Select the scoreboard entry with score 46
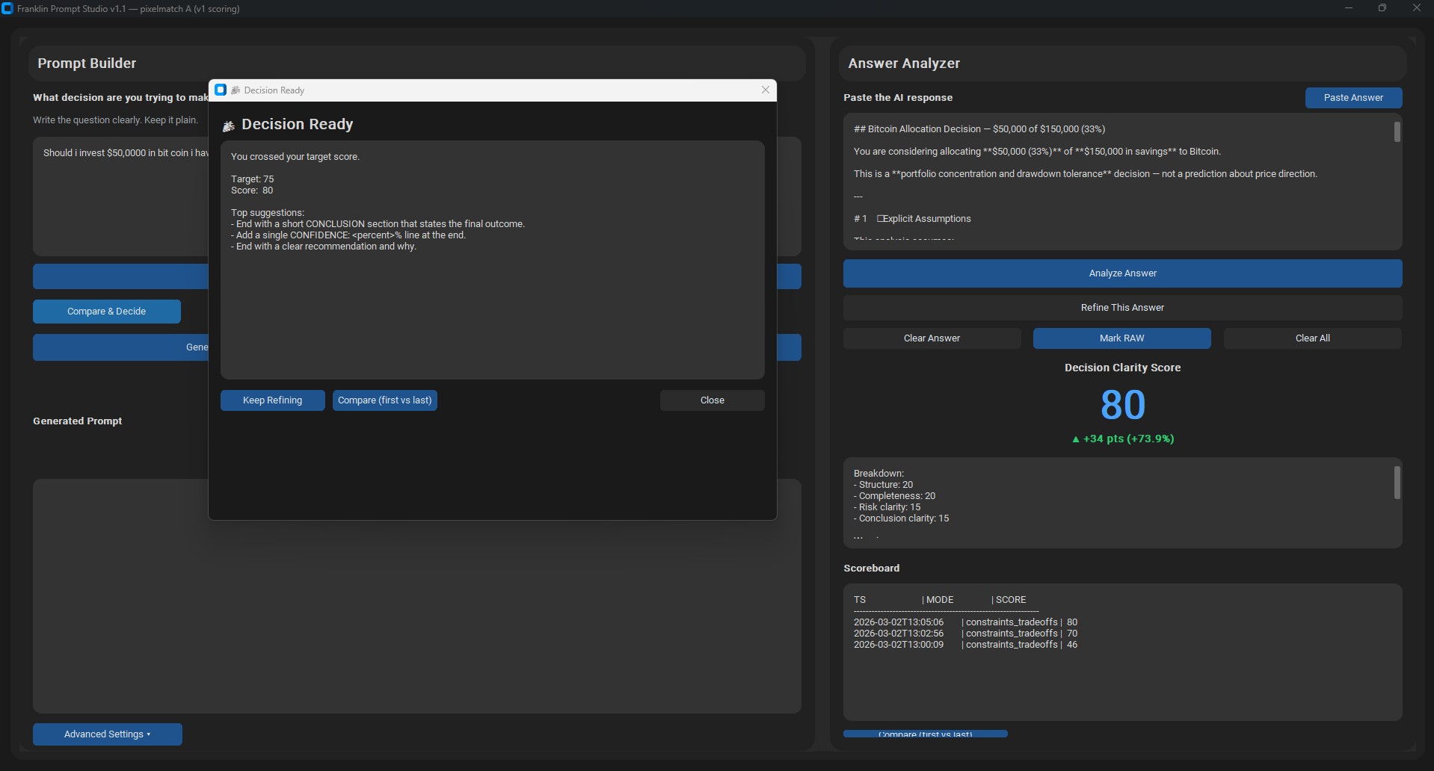1434x771 pixels. [964, 645]
